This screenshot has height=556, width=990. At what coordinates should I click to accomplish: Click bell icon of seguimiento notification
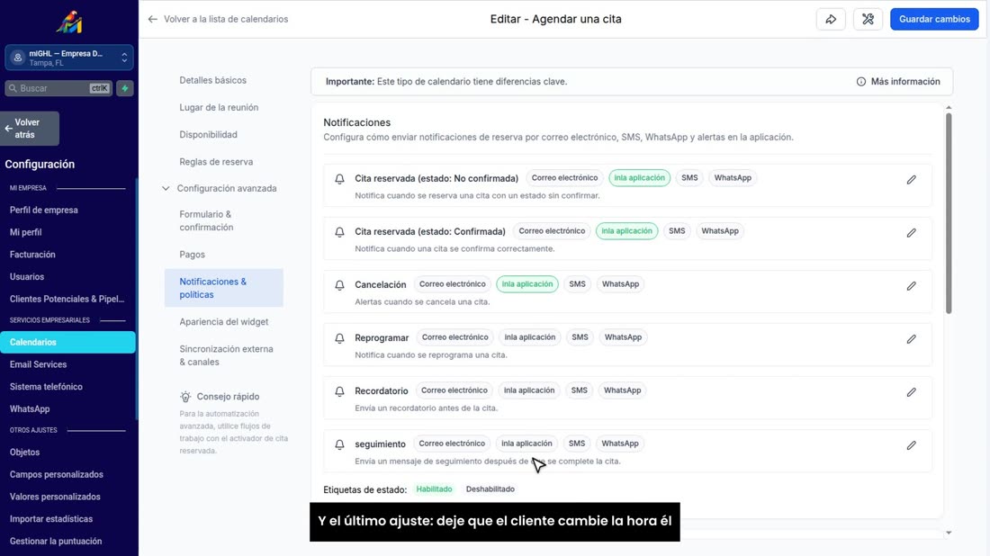339,444
